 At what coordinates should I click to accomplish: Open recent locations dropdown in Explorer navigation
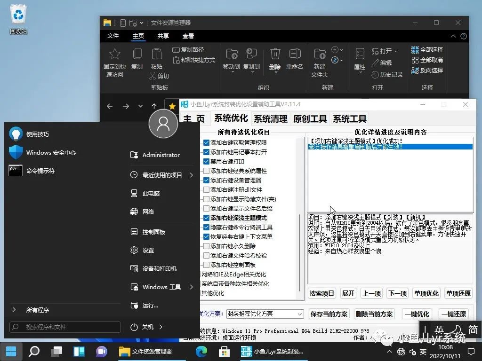[140, 106]
